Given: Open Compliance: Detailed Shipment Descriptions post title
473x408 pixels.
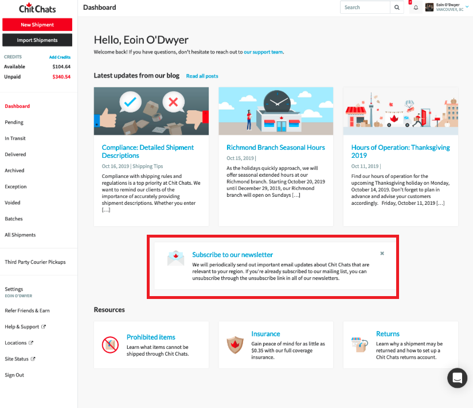Looking at the screenshot, I should pos(148,151).
